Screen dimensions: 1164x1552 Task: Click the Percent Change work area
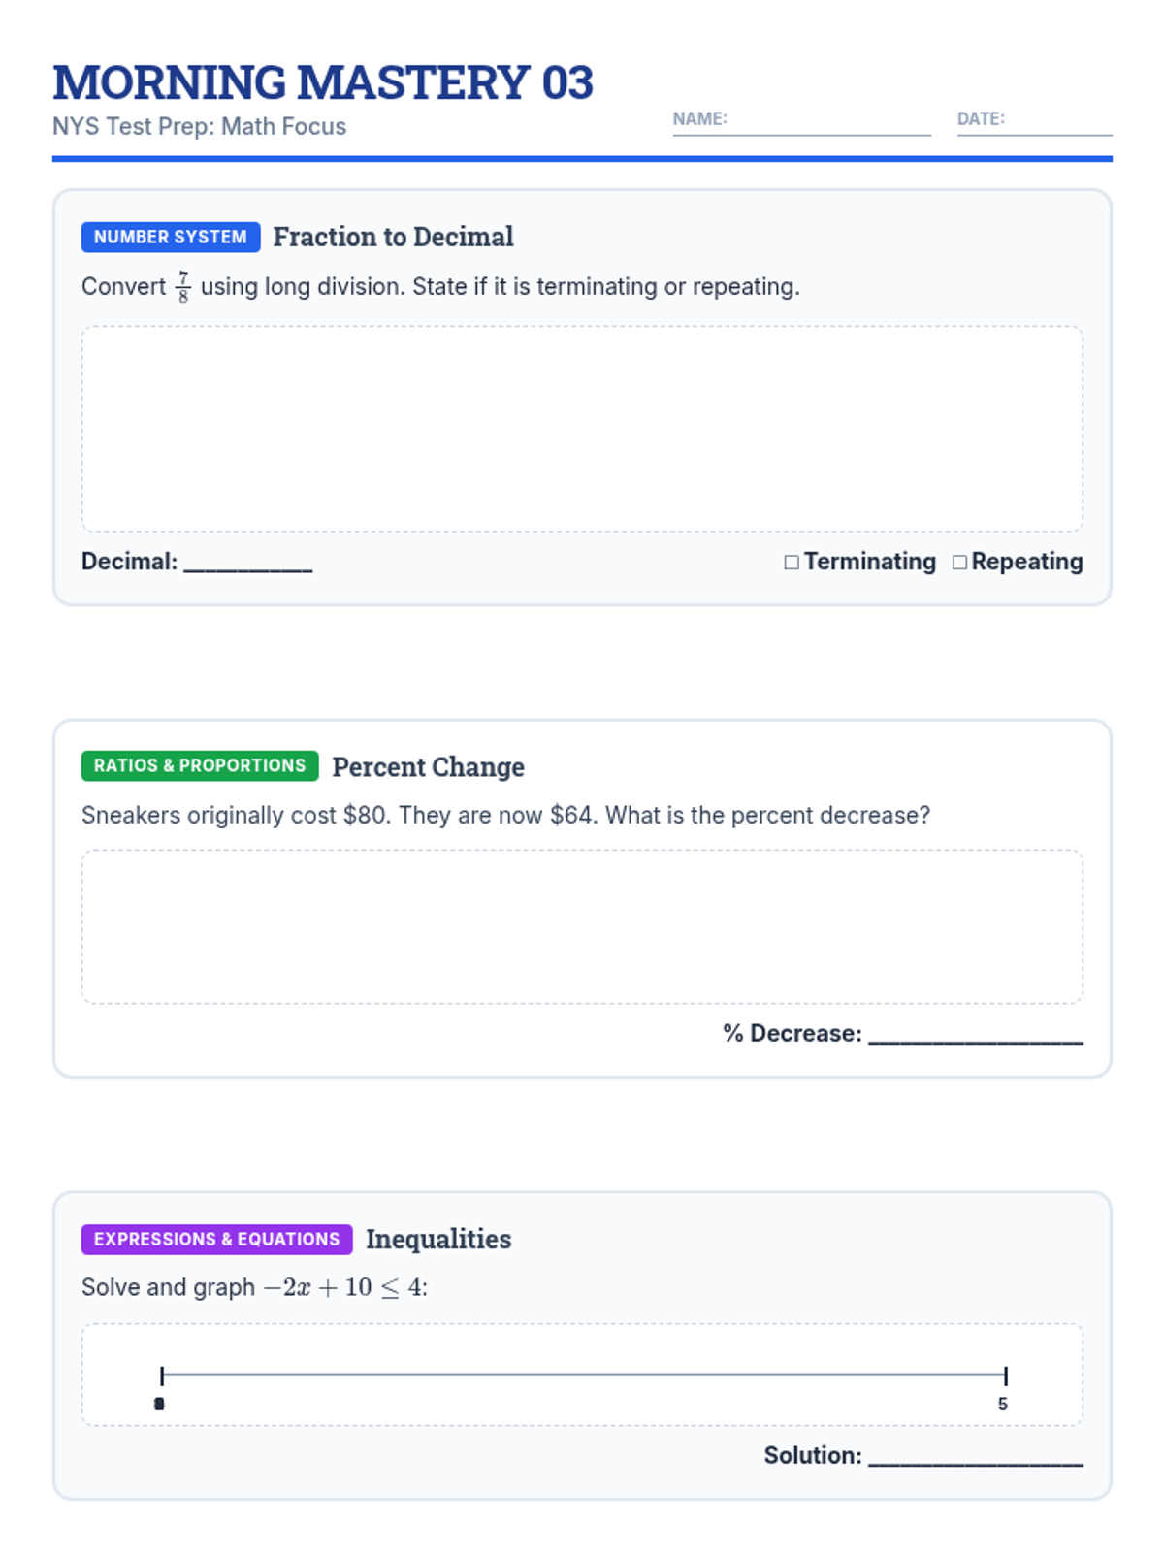click(582, 926)
